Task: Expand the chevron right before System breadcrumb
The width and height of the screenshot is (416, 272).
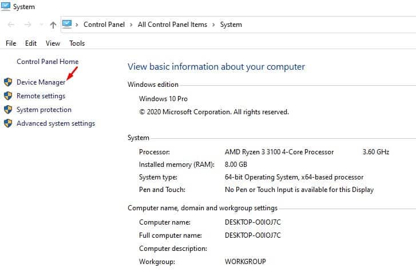Action: (213, 25)
